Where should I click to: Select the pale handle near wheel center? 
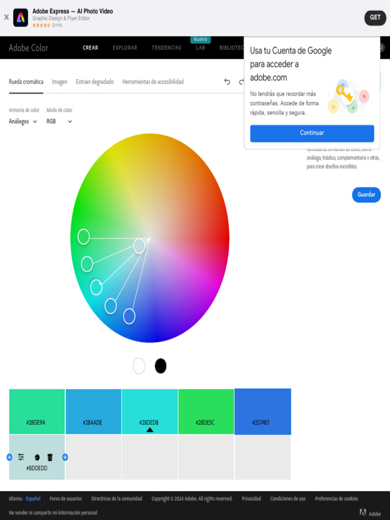[139, 246]
